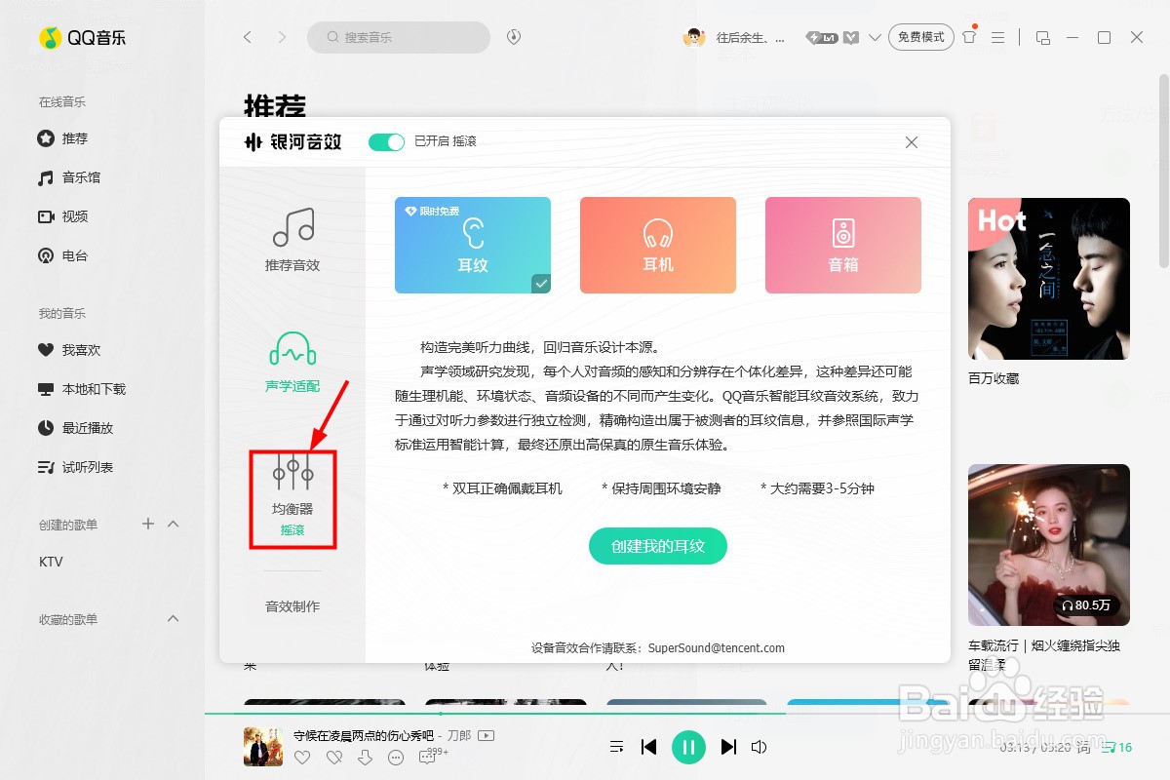
Task: Click the broken-heart dislike icon
Action: click(333, 758)
